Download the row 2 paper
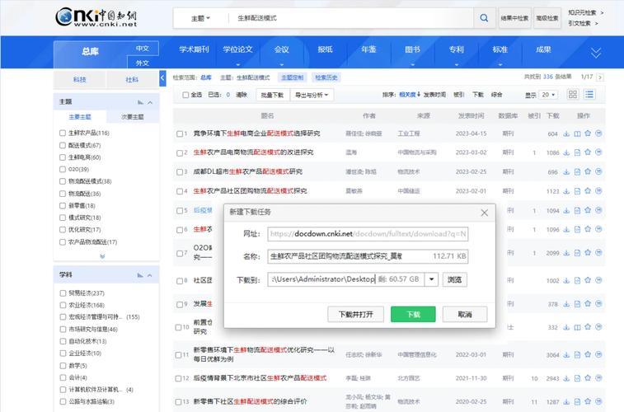Viewport: 624px width, 412px height. [566, 152]
